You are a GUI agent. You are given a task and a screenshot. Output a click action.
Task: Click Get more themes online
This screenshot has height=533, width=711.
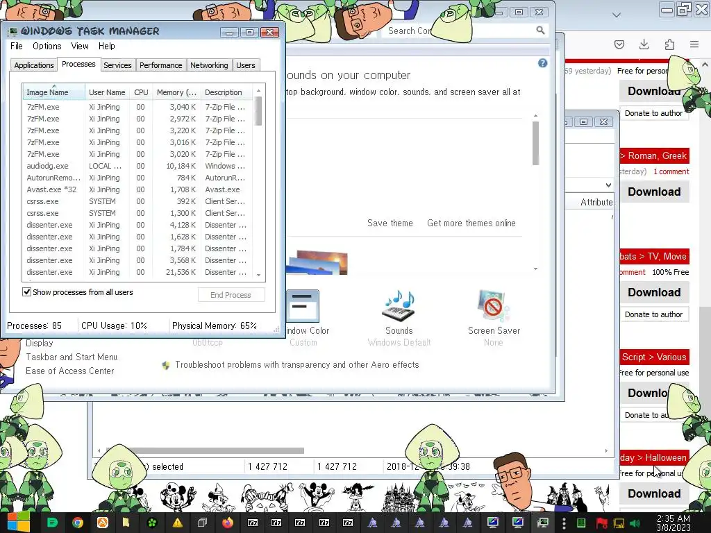point(471,223)
